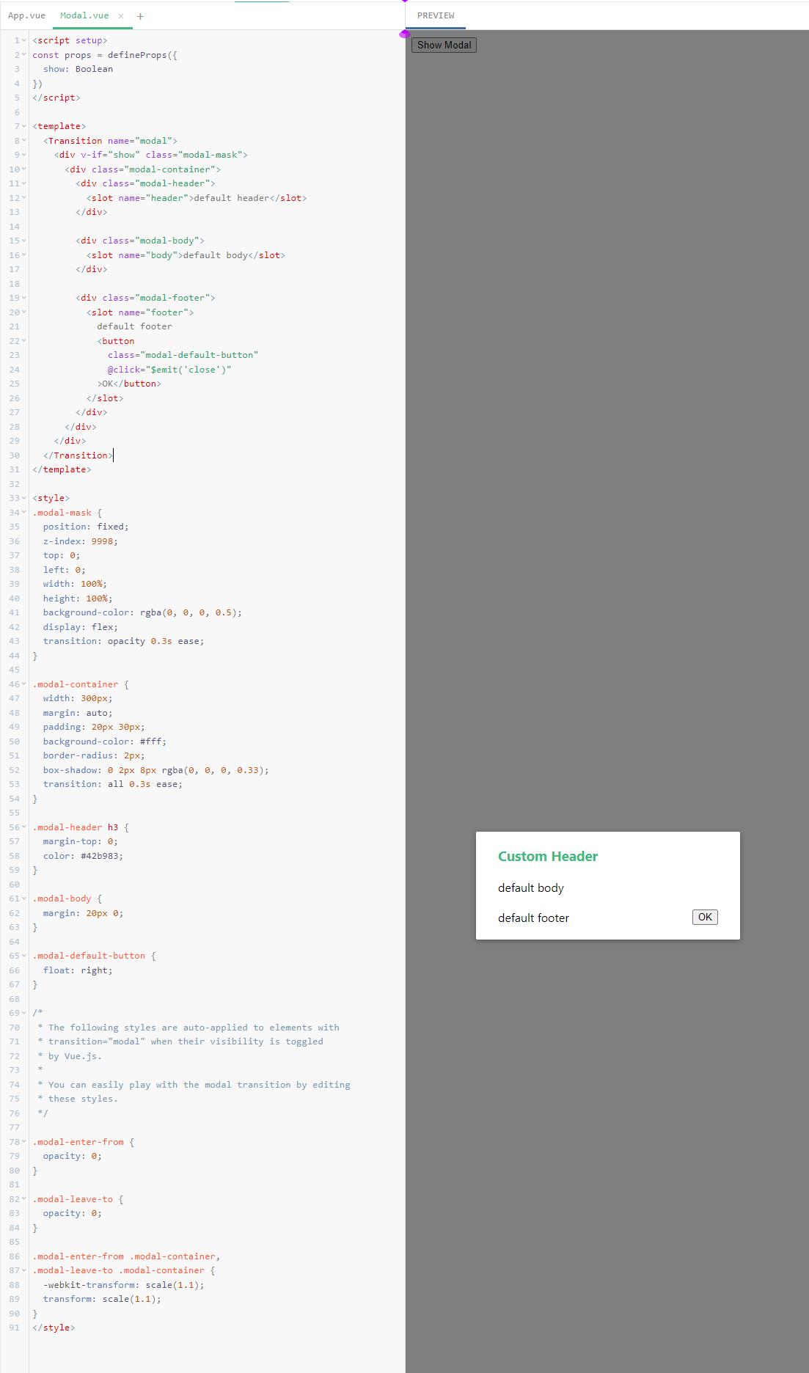Viewport: 809px width, 1373px height.
Task: Fold the .modal-enter-from rule at line 78
Action: click(24, 1142)
